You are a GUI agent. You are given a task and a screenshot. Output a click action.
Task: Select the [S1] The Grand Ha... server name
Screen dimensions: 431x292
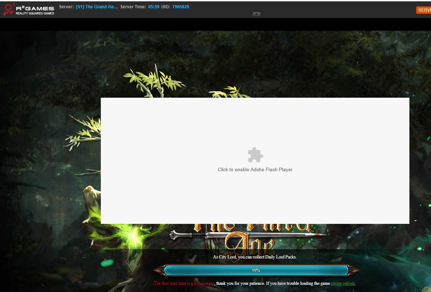coord(96,7)
